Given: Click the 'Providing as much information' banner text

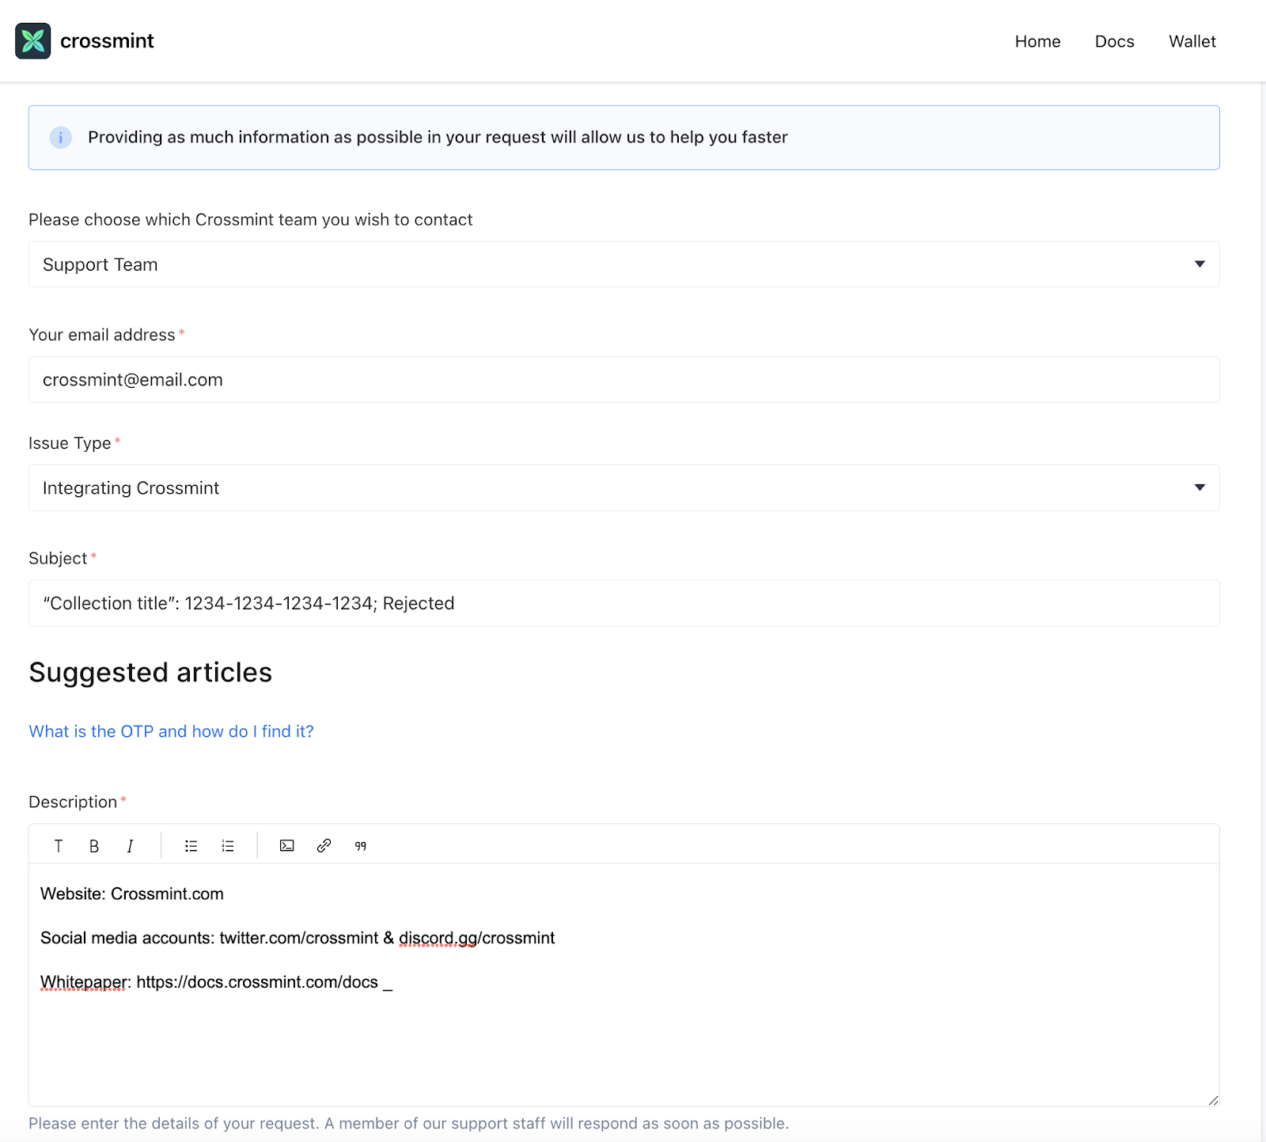Looking at the screenshot, I should 438,137.
